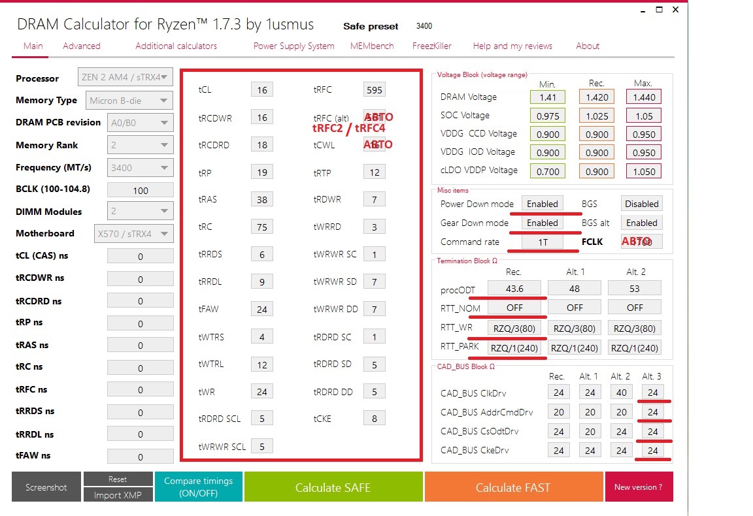Click the BGS Disabled field

coord(642,204)
